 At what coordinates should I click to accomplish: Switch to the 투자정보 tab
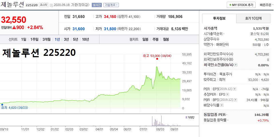point(219,18)
